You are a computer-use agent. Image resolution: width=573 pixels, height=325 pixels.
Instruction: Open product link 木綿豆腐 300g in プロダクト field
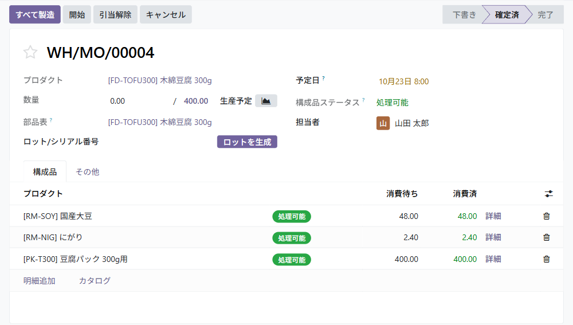pos(160,80)
